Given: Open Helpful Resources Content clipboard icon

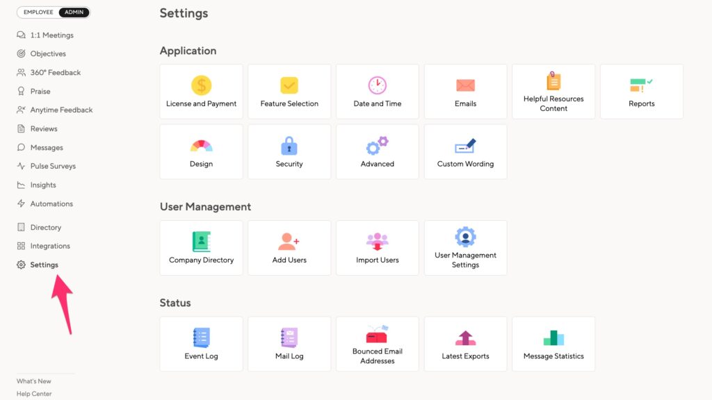Looking at the screenshot, I should (553, 81).
